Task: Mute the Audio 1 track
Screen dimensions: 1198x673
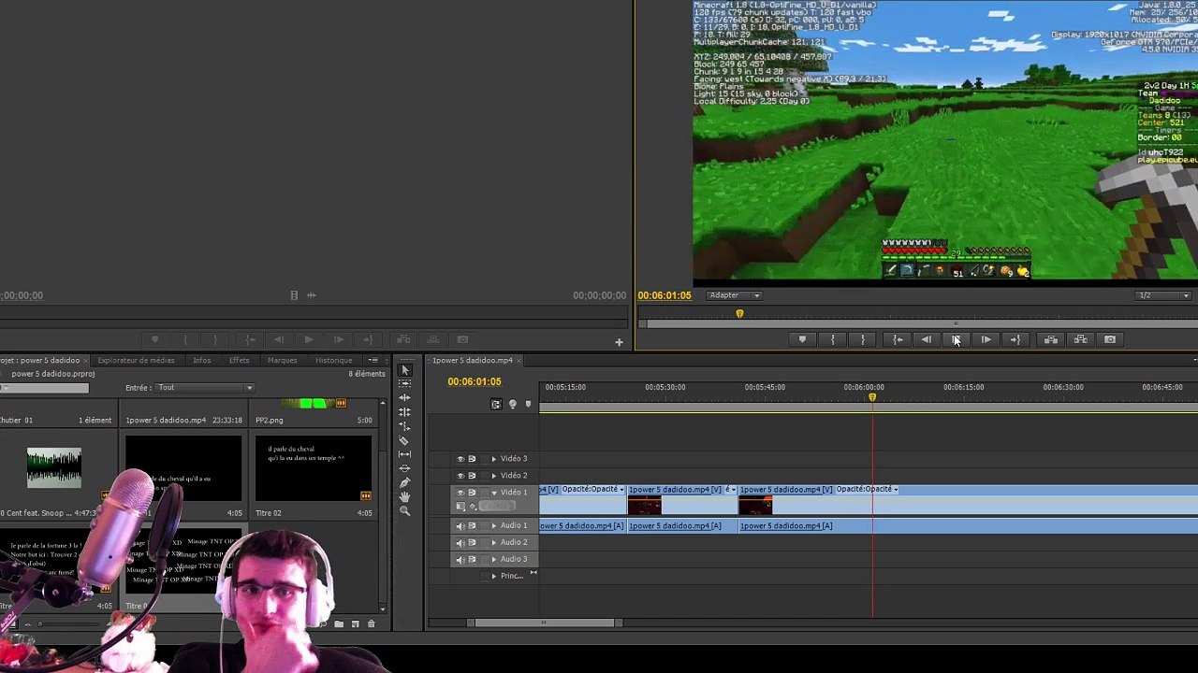Action: tap(460, 526)
